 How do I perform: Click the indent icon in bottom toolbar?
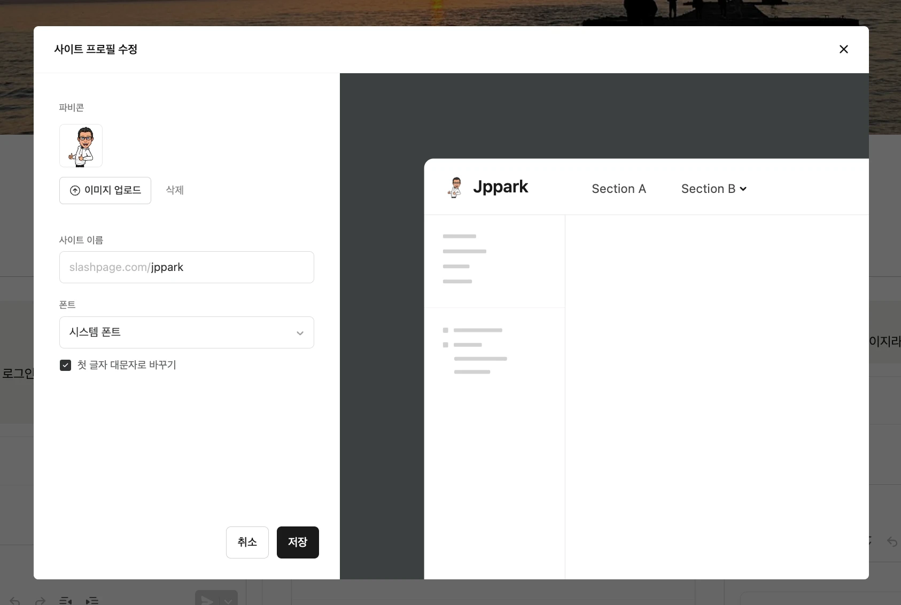coord(92,601)
